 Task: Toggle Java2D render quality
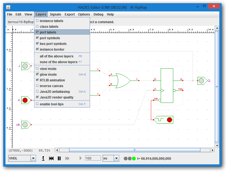[x=62, y=97]
